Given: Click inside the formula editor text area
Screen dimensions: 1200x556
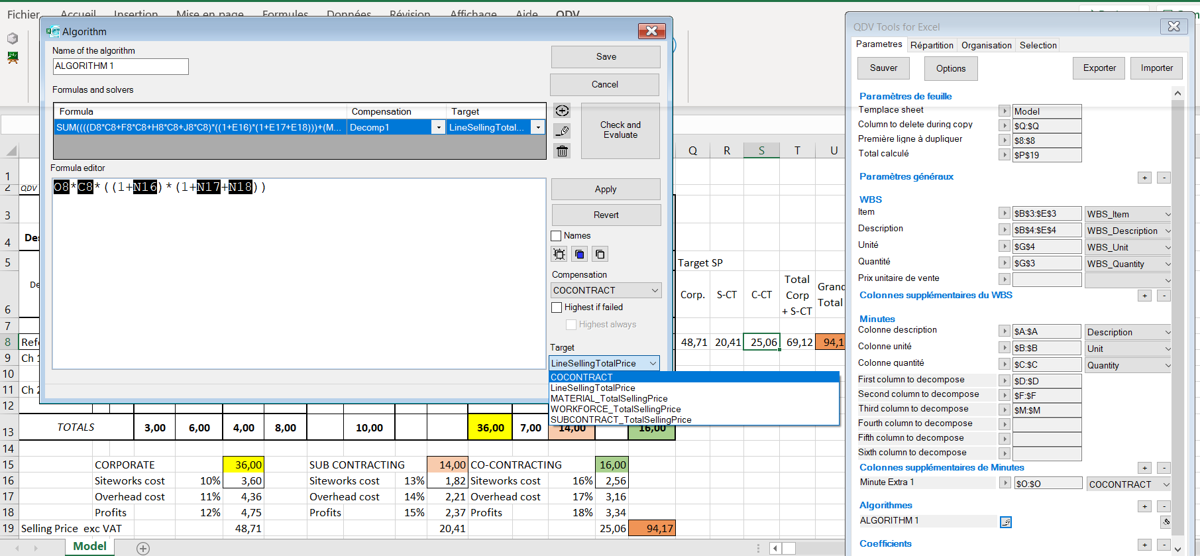Looking at the screenshot, I should [299, 273].
